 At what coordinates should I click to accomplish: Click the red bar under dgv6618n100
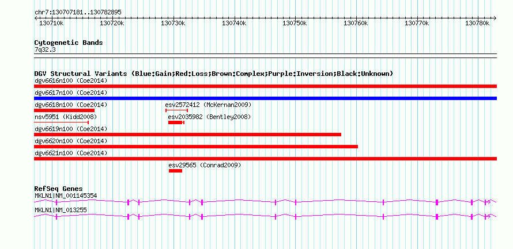click(x=64, y=110)
